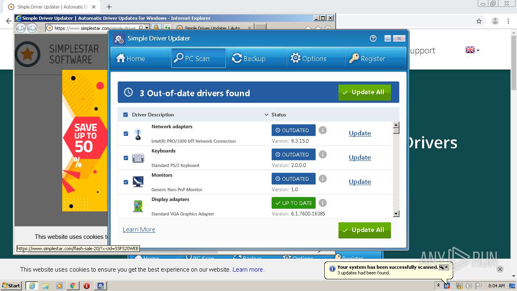Click the OUTDATED badge for Keyboards
Image resolution: width=517 pixels, height=291 pixels.
(x=294, y=154)
